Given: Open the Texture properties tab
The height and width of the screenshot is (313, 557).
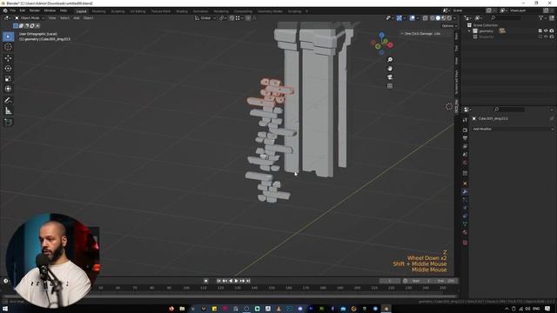Looking at the screenshot, I should pos(465,243).
